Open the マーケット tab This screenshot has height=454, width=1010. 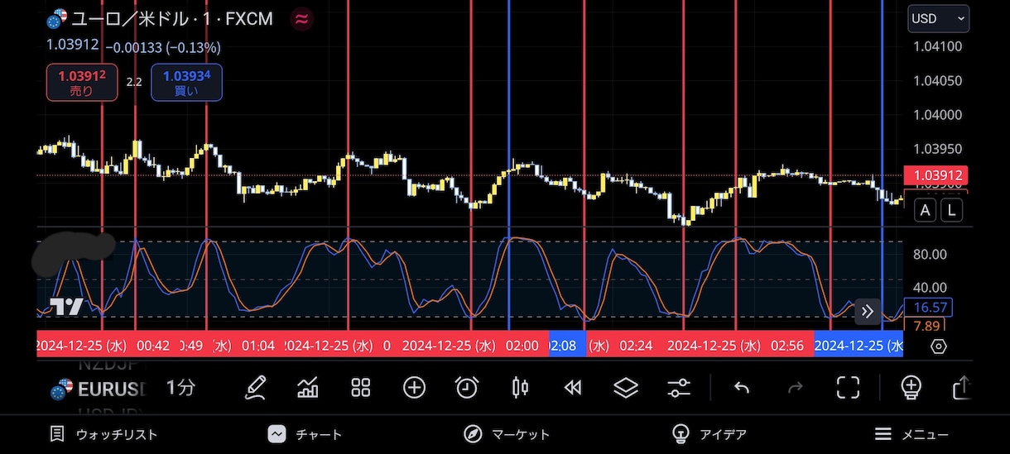[x=507, y=434]
